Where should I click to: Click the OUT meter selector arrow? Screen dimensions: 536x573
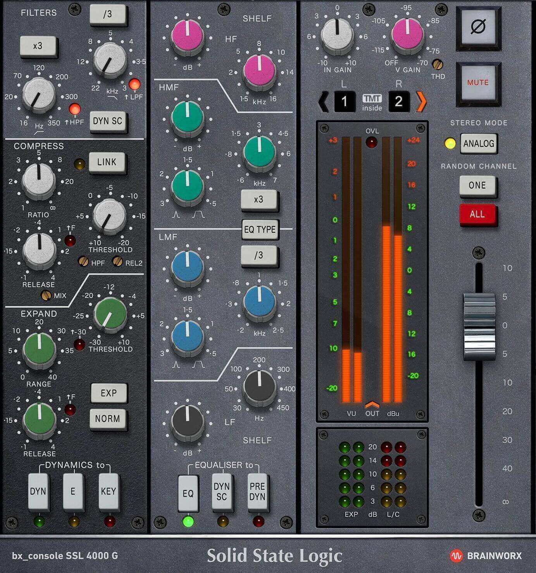[x=372, y=405]
